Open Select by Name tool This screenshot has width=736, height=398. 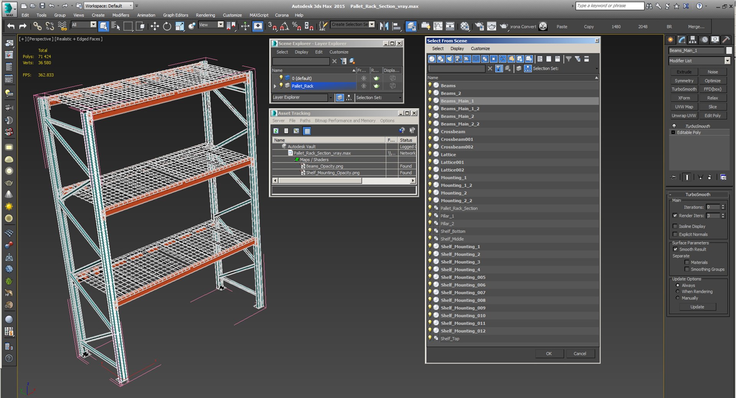click(115, 26)
